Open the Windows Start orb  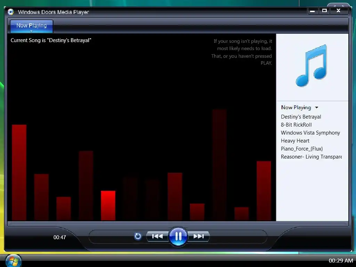click(13, 261)
